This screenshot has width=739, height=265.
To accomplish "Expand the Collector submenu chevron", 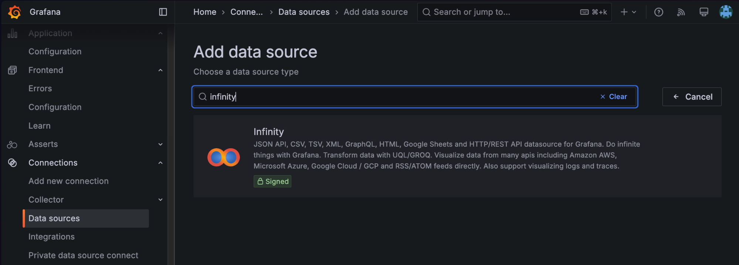I will click(x=160, y=200).
